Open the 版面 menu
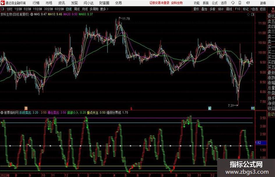The image size is (275, 177). 206,3
